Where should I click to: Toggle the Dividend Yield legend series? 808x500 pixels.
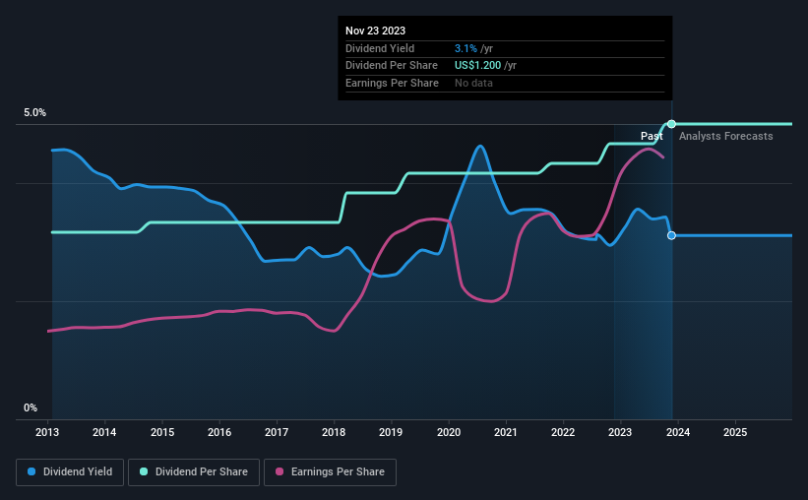pyautogui.click(x=70, y=472)
